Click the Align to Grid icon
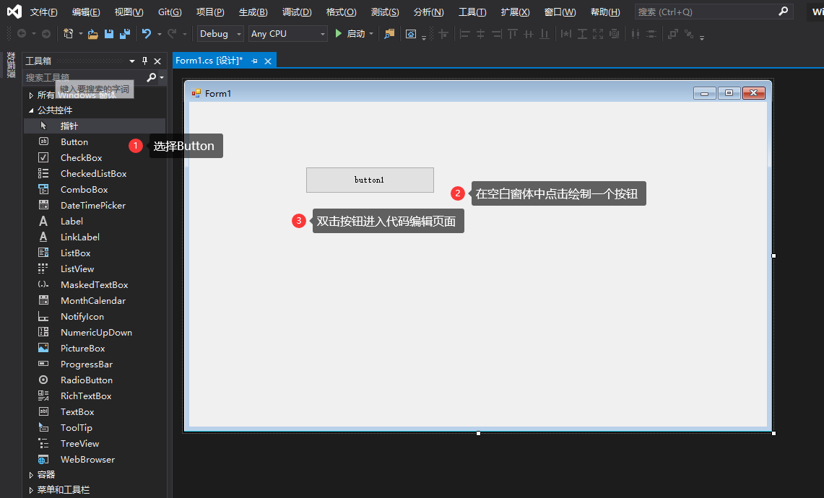This screenshot has width=824, height=498. pos(443,34)
